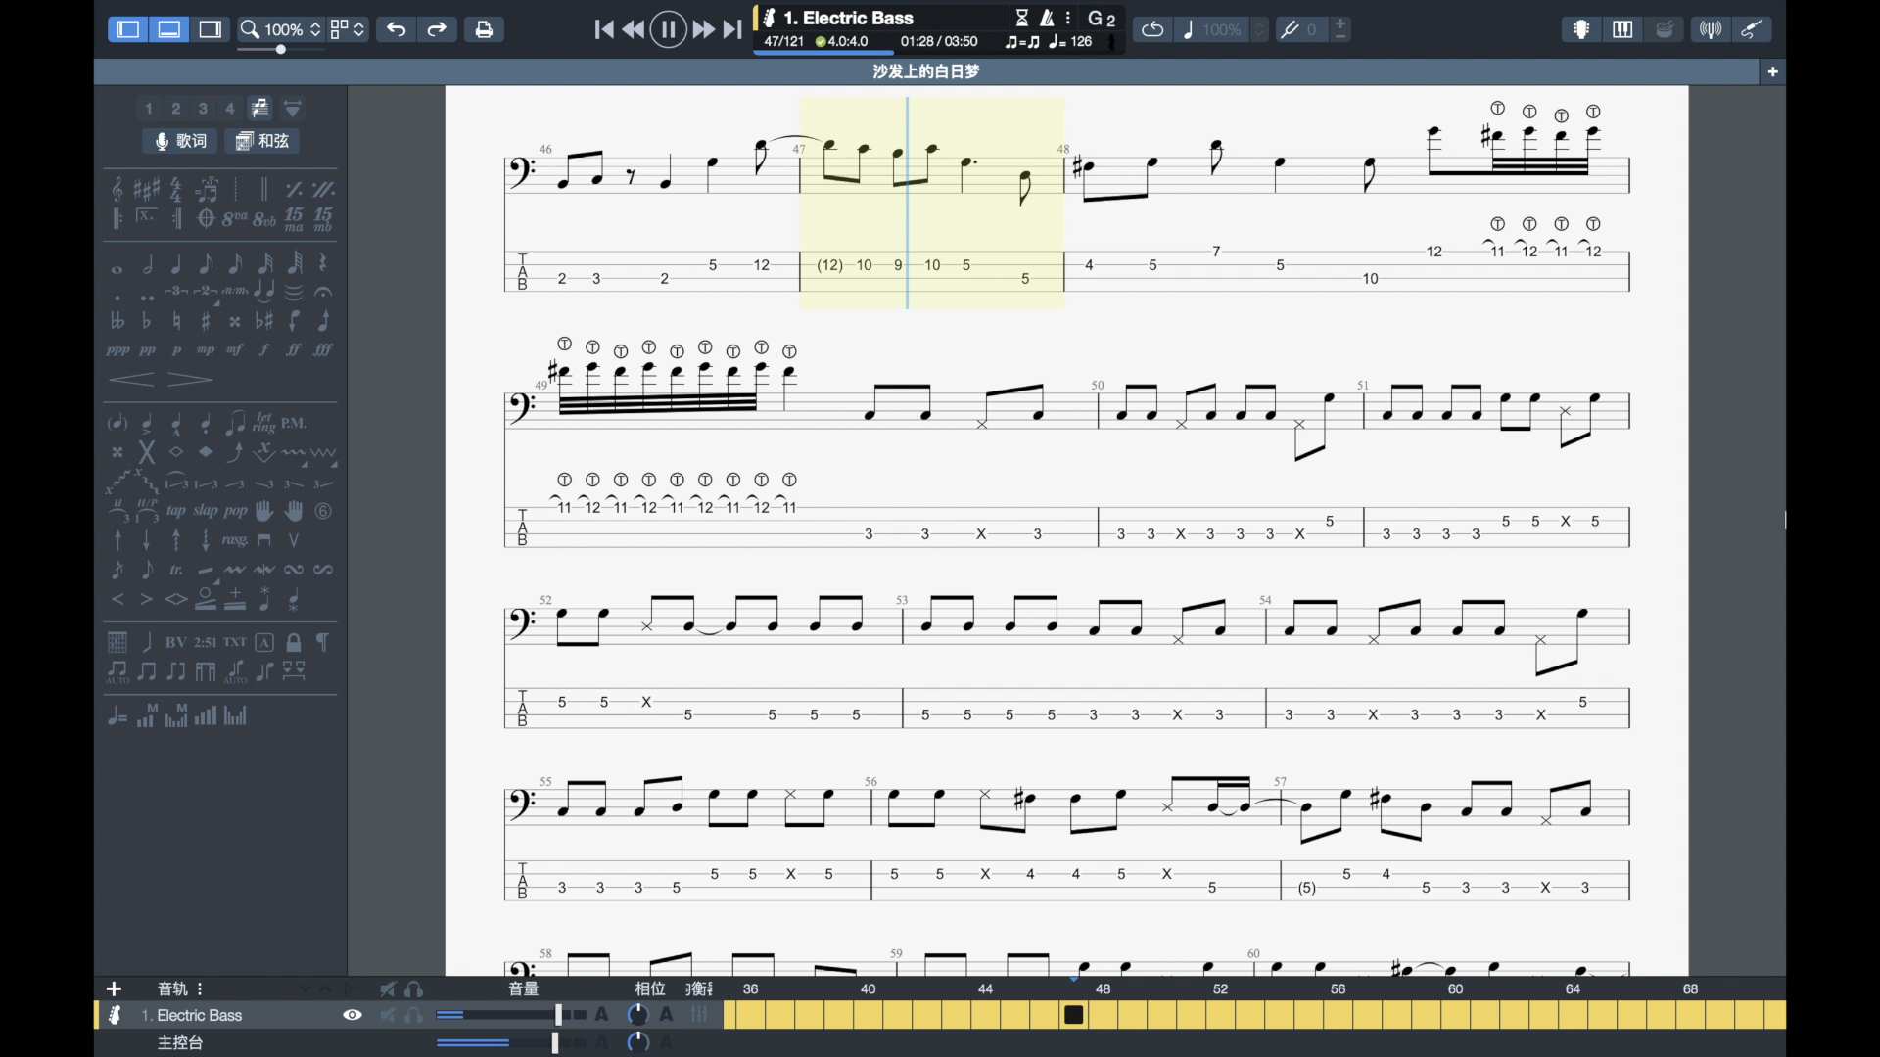Hide the Electric Bass track visibility
The width and height of the screenshot is (1880, 1057).
coord(352,1015)
